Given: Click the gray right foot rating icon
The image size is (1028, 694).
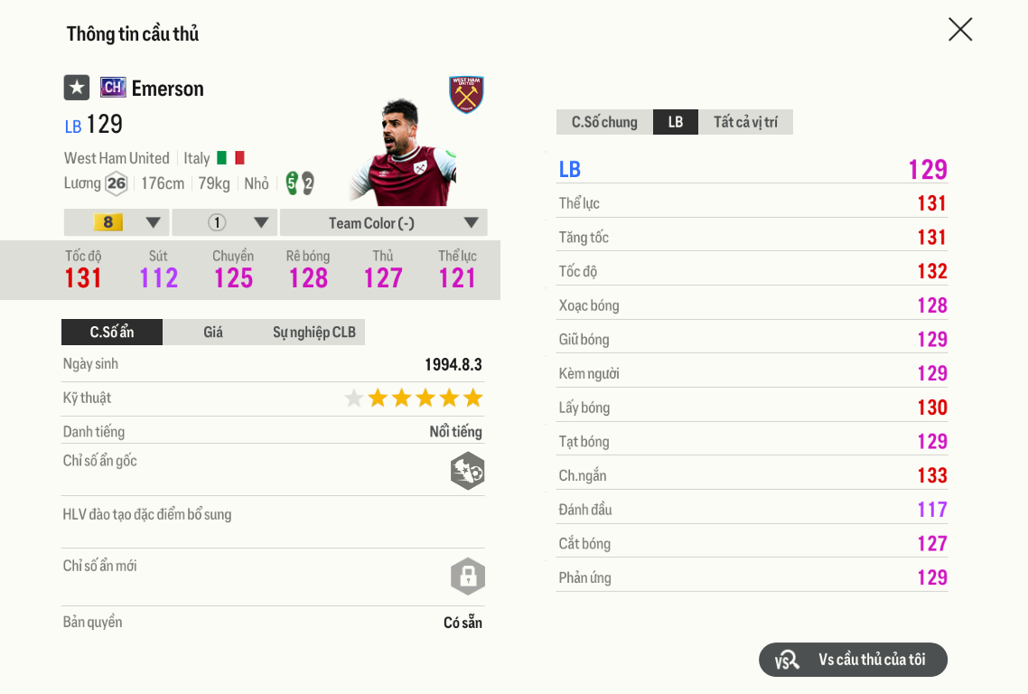Looking at the screenshot, I should [x=307, y=183].
